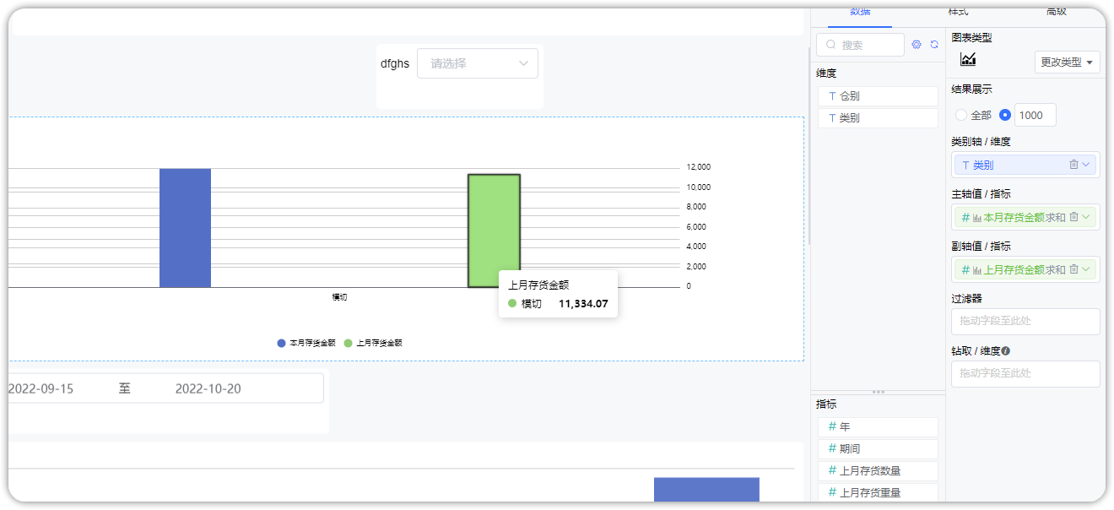This screenshot has height=510, width=1114.
Task: Click the hash icon of the 期间 field
Action: tap(832, 449)
